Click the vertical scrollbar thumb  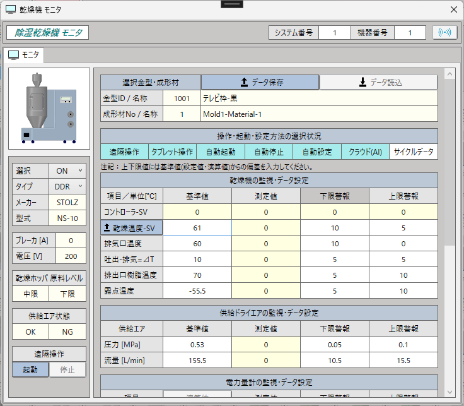pos(449,162)
